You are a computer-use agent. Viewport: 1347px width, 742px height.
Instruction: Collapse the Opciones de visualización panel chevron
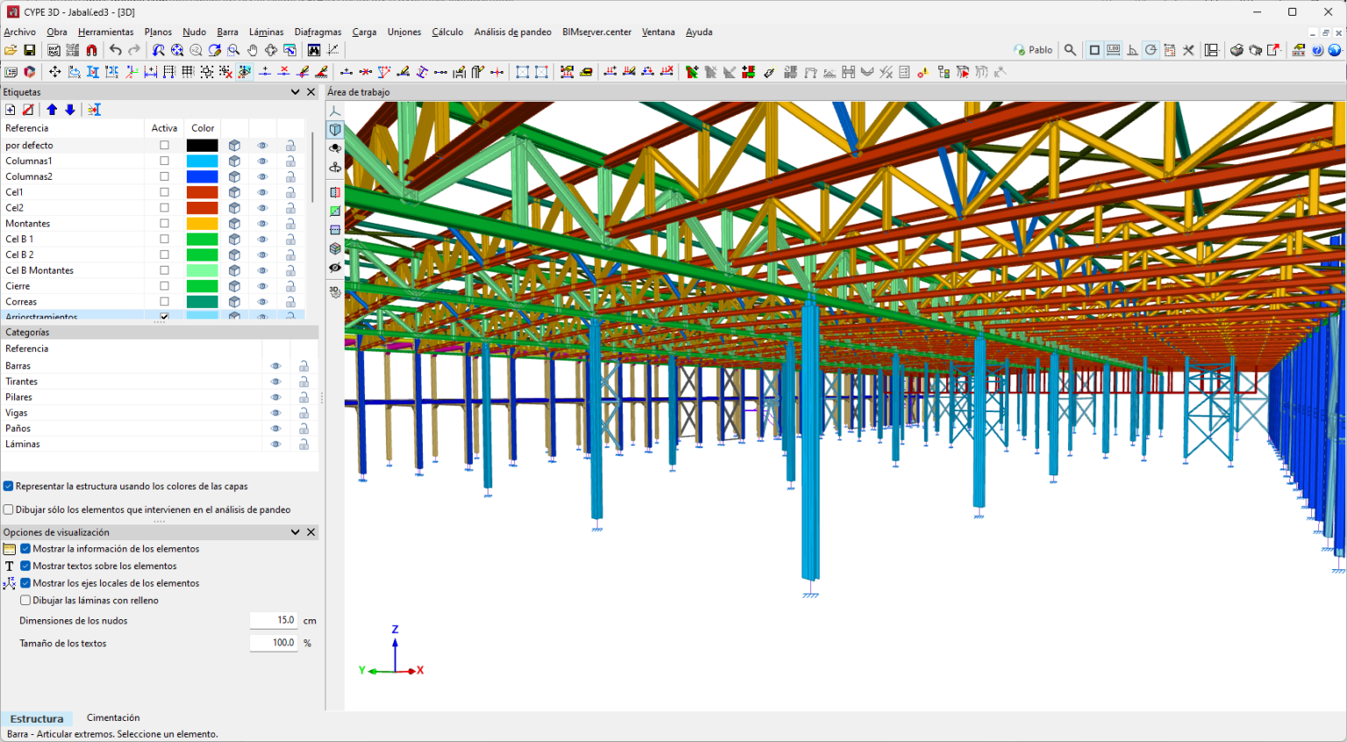296,532
